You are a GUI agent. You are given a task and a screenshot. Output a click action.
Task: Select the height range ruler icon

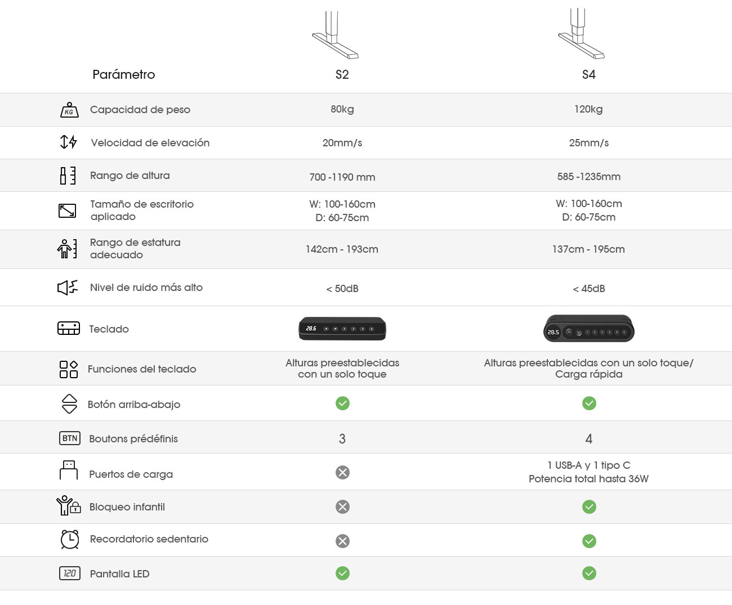point(68,176)
